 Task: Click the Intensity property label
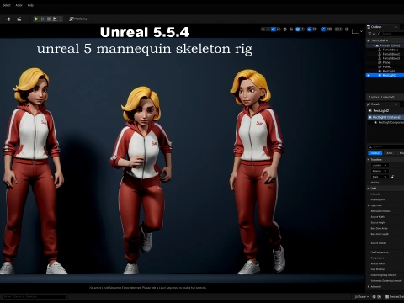(x=375, y=194)
